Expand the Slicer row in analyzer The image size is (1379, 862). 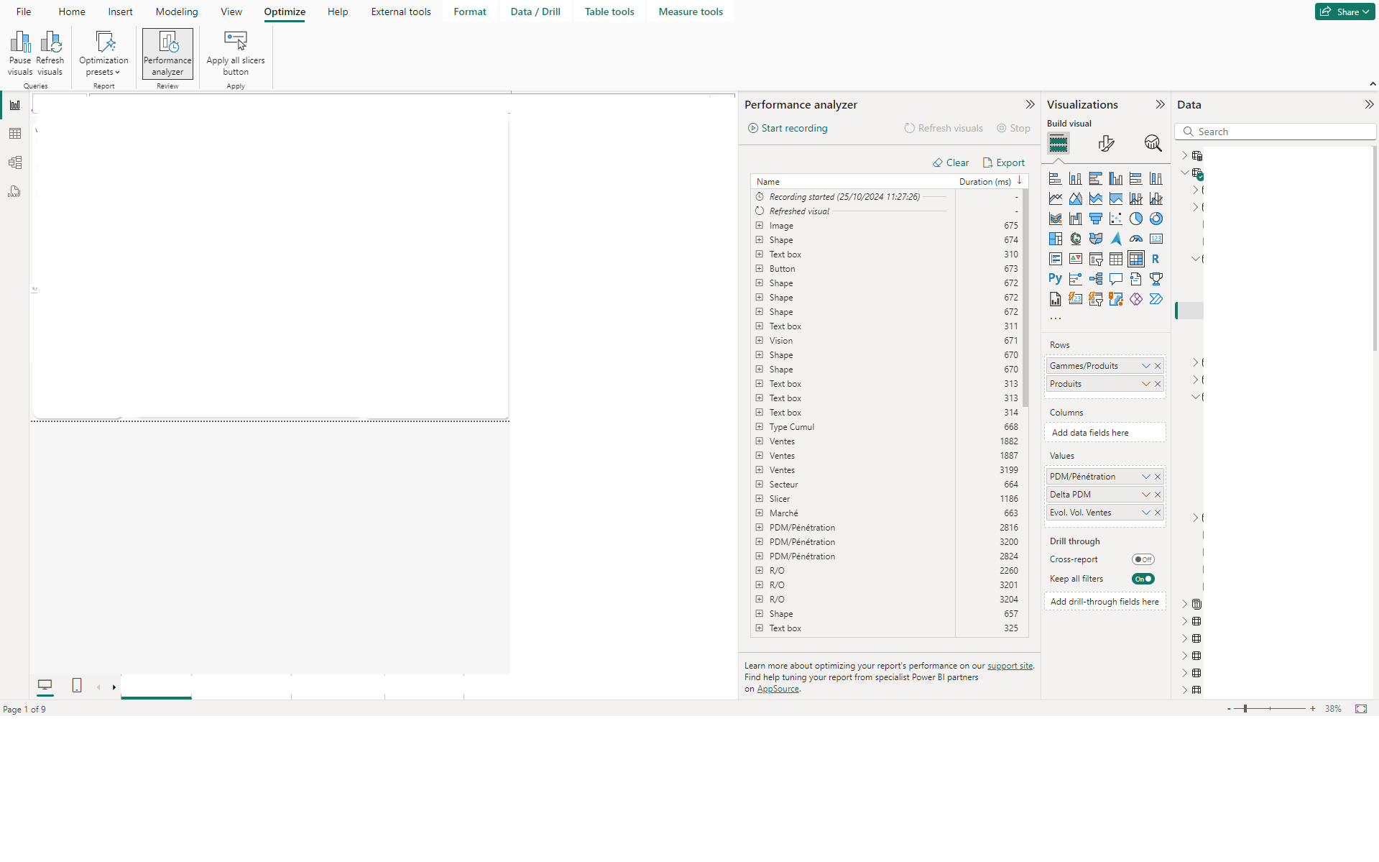pyautogui.click(x=759, y=498)
